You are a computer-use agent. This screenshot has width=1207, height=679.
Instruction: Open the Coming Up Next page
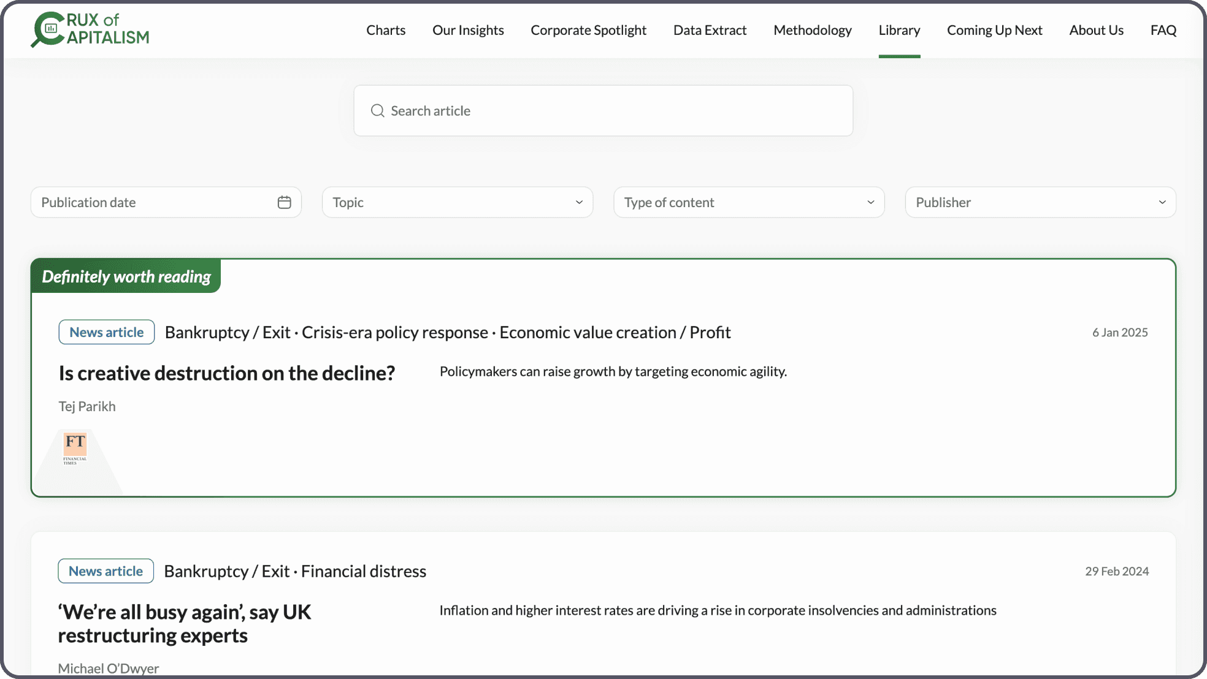(x=994, y=30)
